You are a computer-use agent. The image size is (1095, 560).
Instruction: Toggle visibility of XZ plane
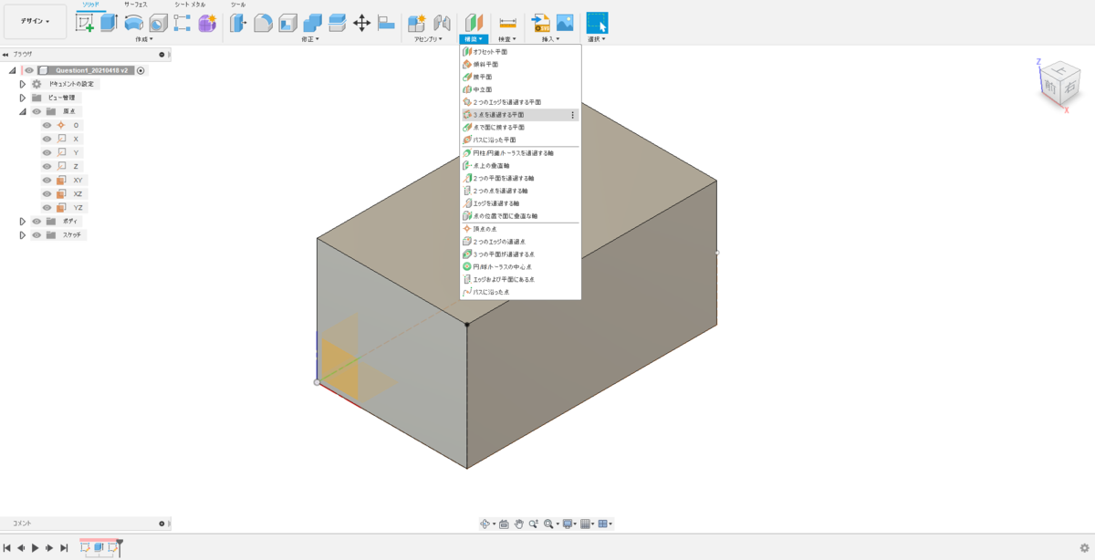click(x=47, y=193)
